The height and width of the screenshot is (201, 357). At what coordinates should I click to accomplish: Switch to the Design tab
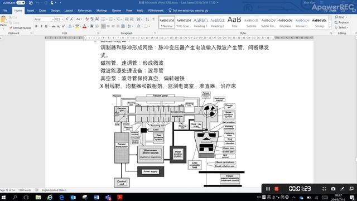[x=55, y=11]
